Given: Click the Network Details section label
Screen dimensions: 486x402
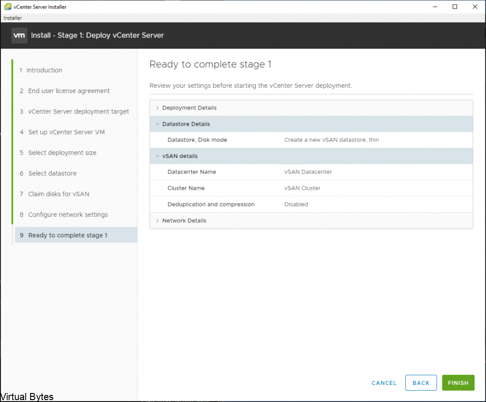Looking at the screenshot, I should point(184,221).
